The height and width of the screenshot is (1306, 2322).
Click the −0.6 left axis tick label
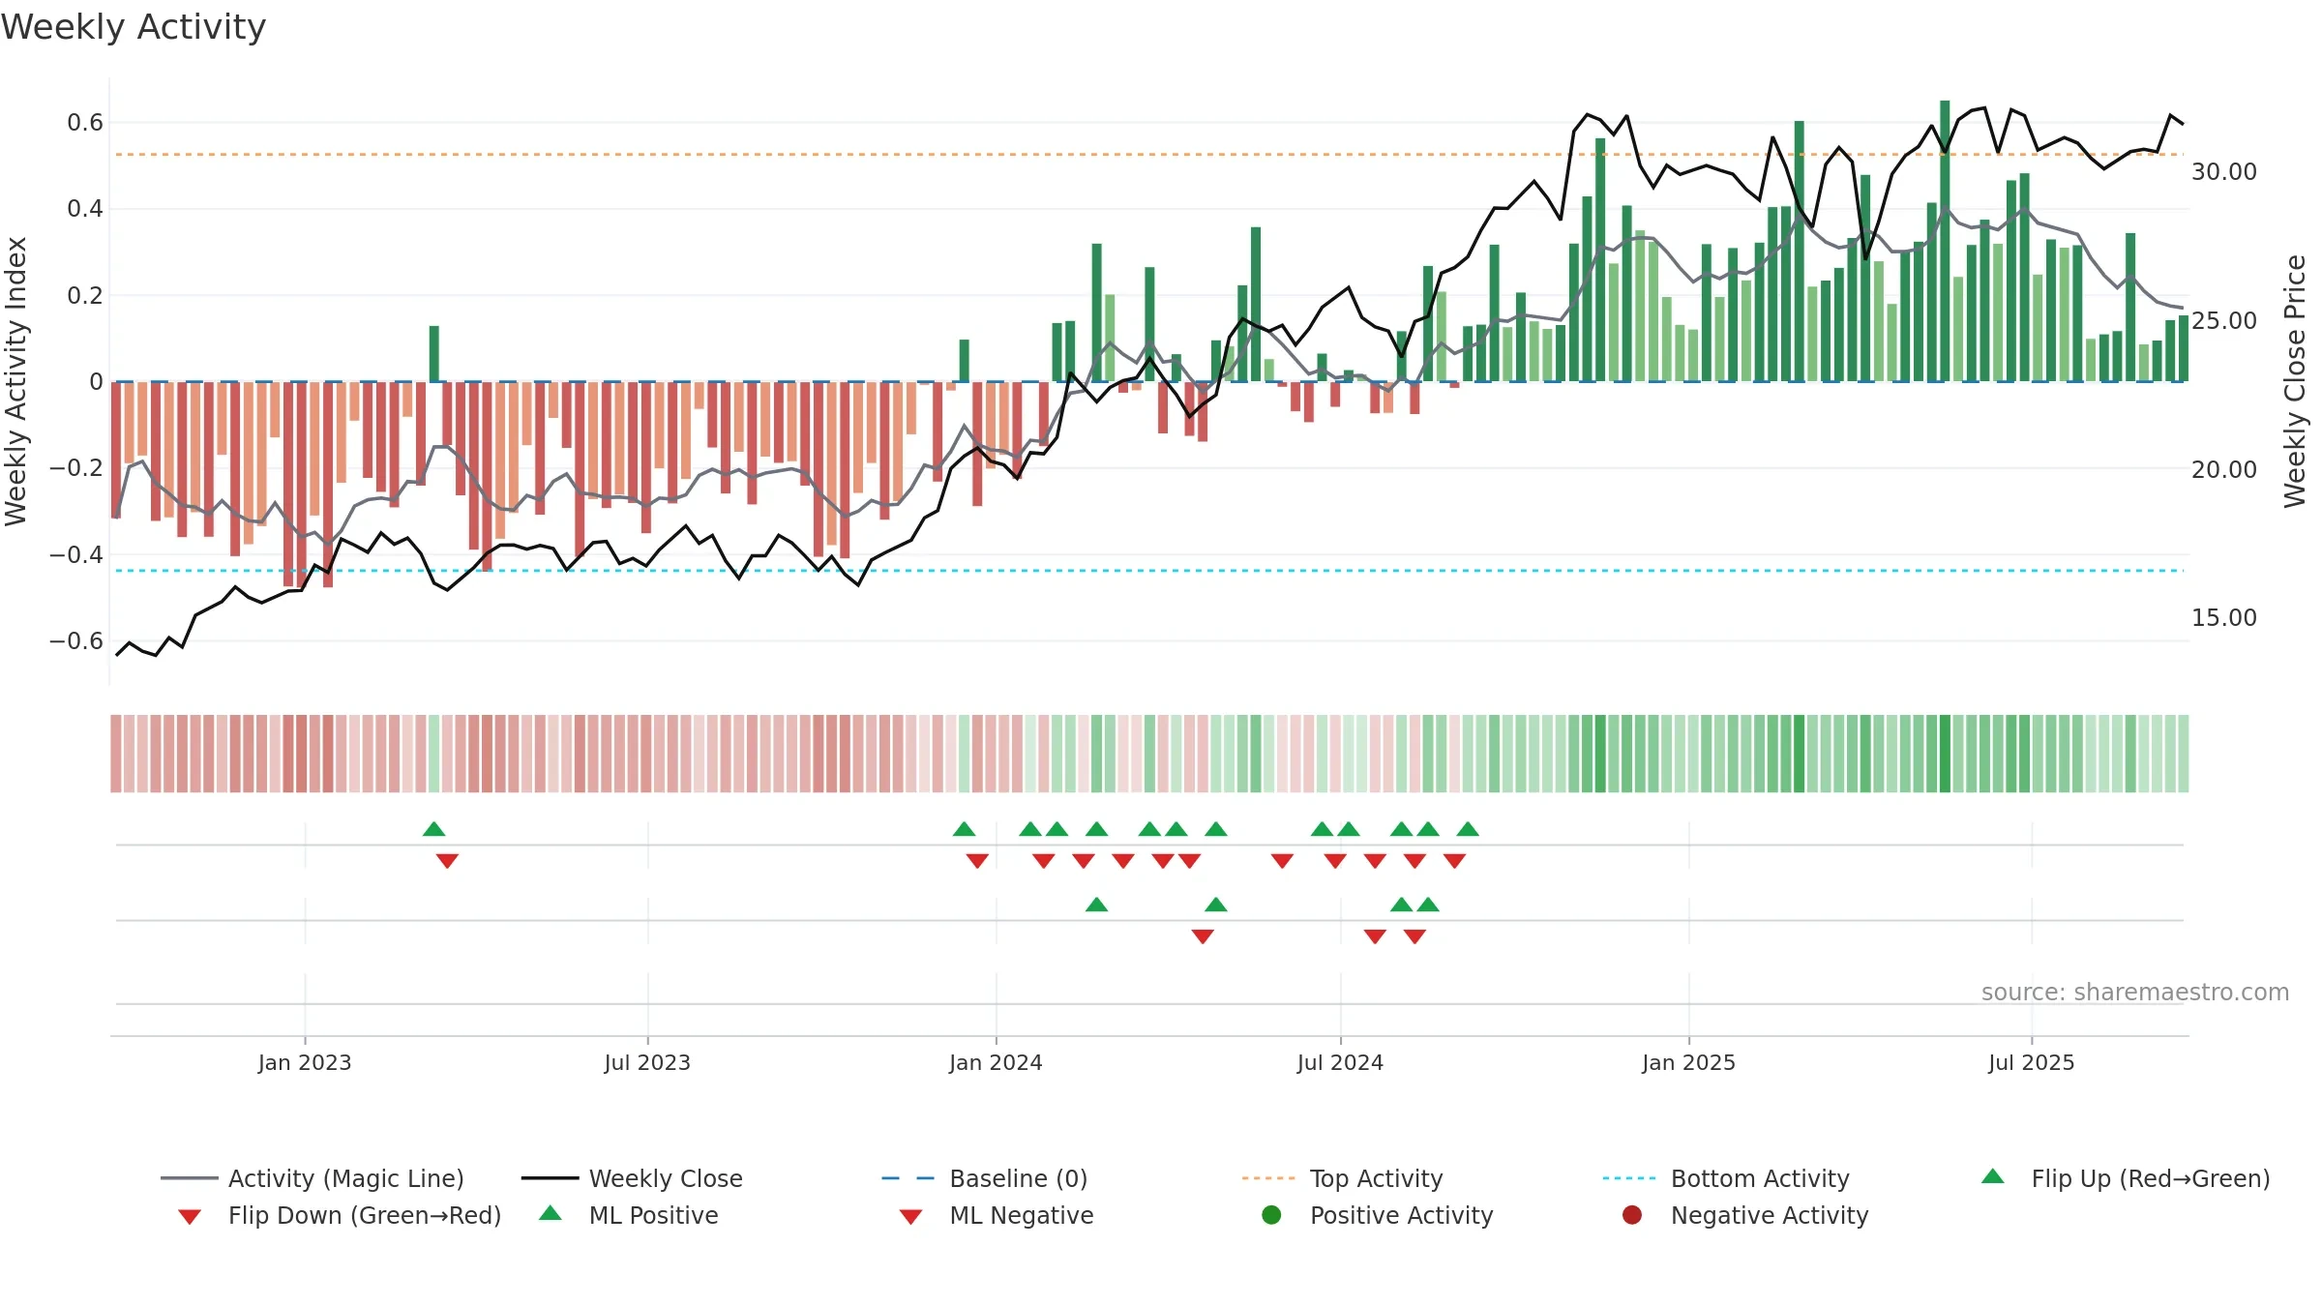[76, 640]
